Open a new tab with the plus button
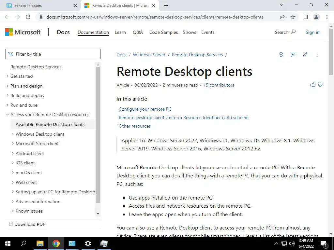334x250 pixels. click(x=166, y=6)
